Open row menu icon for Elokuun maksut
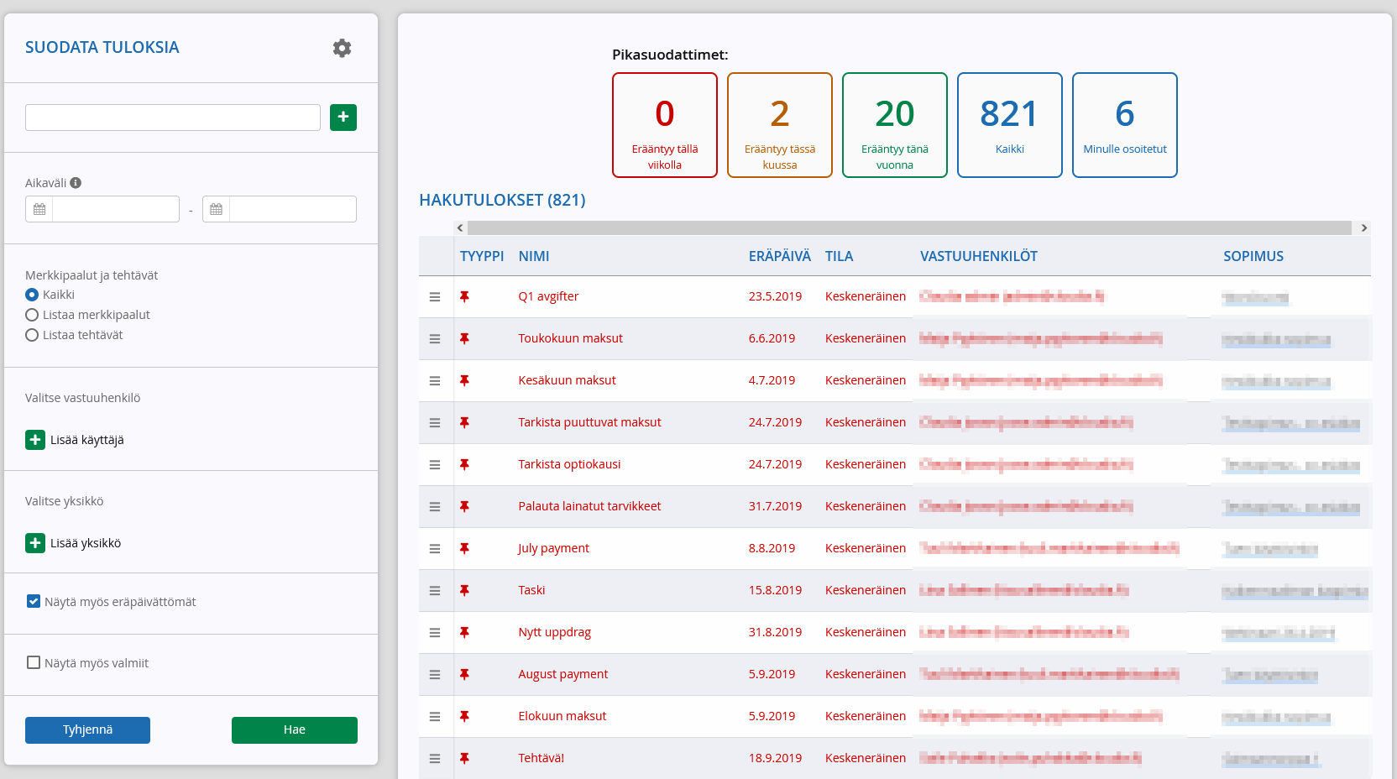Viewport: 1397px width, 779px height. coord(435,717)
